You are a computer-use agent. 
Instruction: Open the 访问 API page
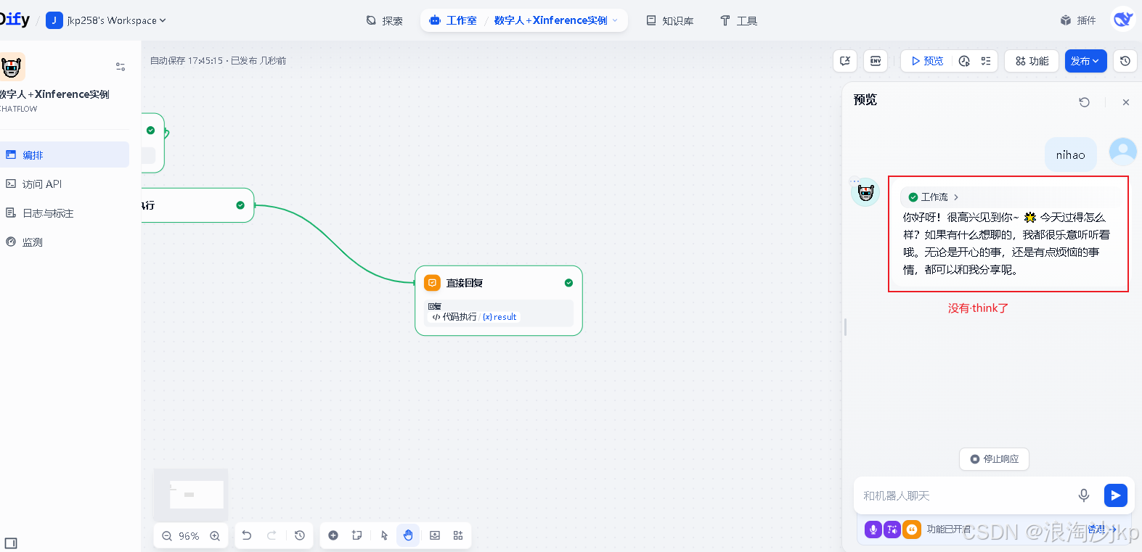(65, 184)
